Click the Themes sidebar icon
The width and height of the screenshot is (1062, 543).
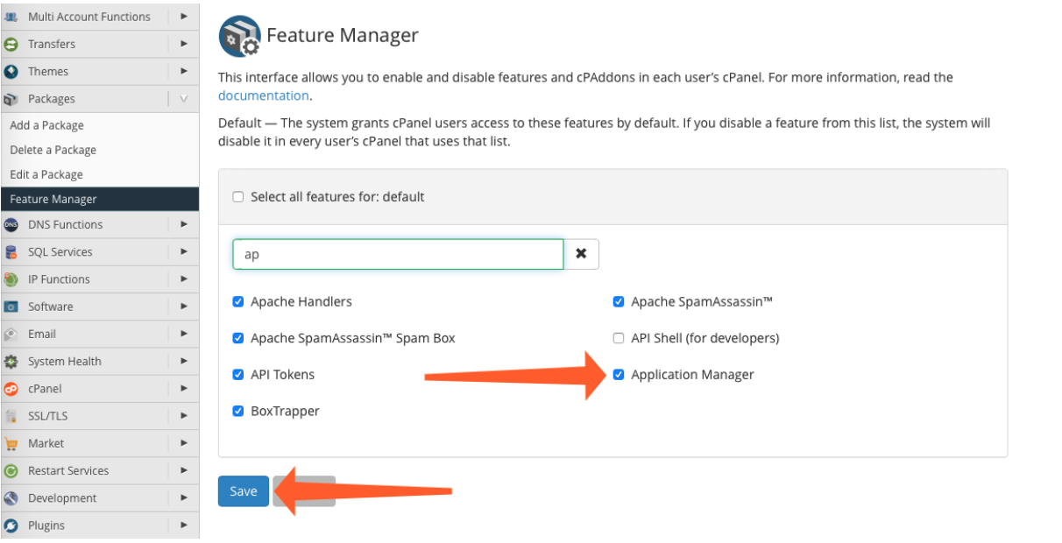point(11,72)
